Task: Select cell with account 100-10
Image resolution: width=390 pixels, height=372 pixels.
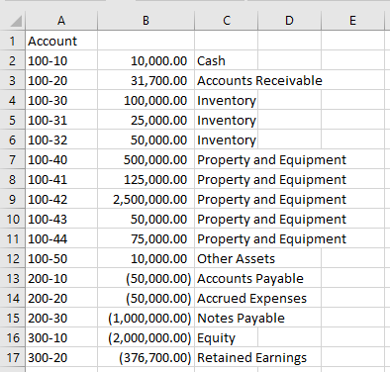Action: [x=61, y=60]
